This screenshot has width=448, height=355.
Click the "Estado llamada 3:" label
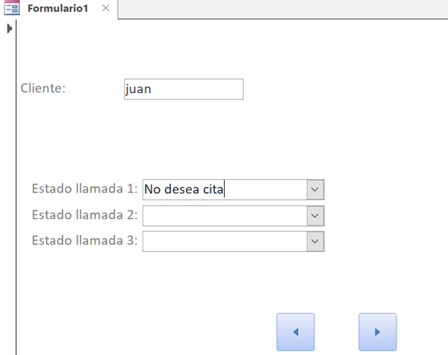84,240
